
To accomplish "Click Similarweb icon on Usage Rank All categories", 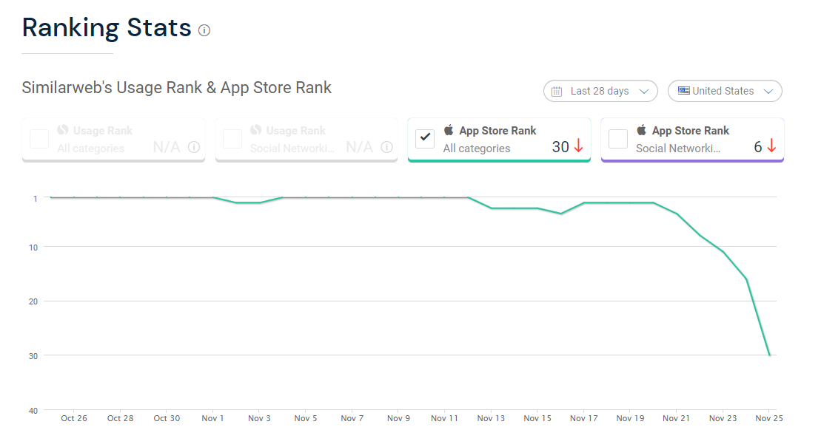I will [63, 129].
